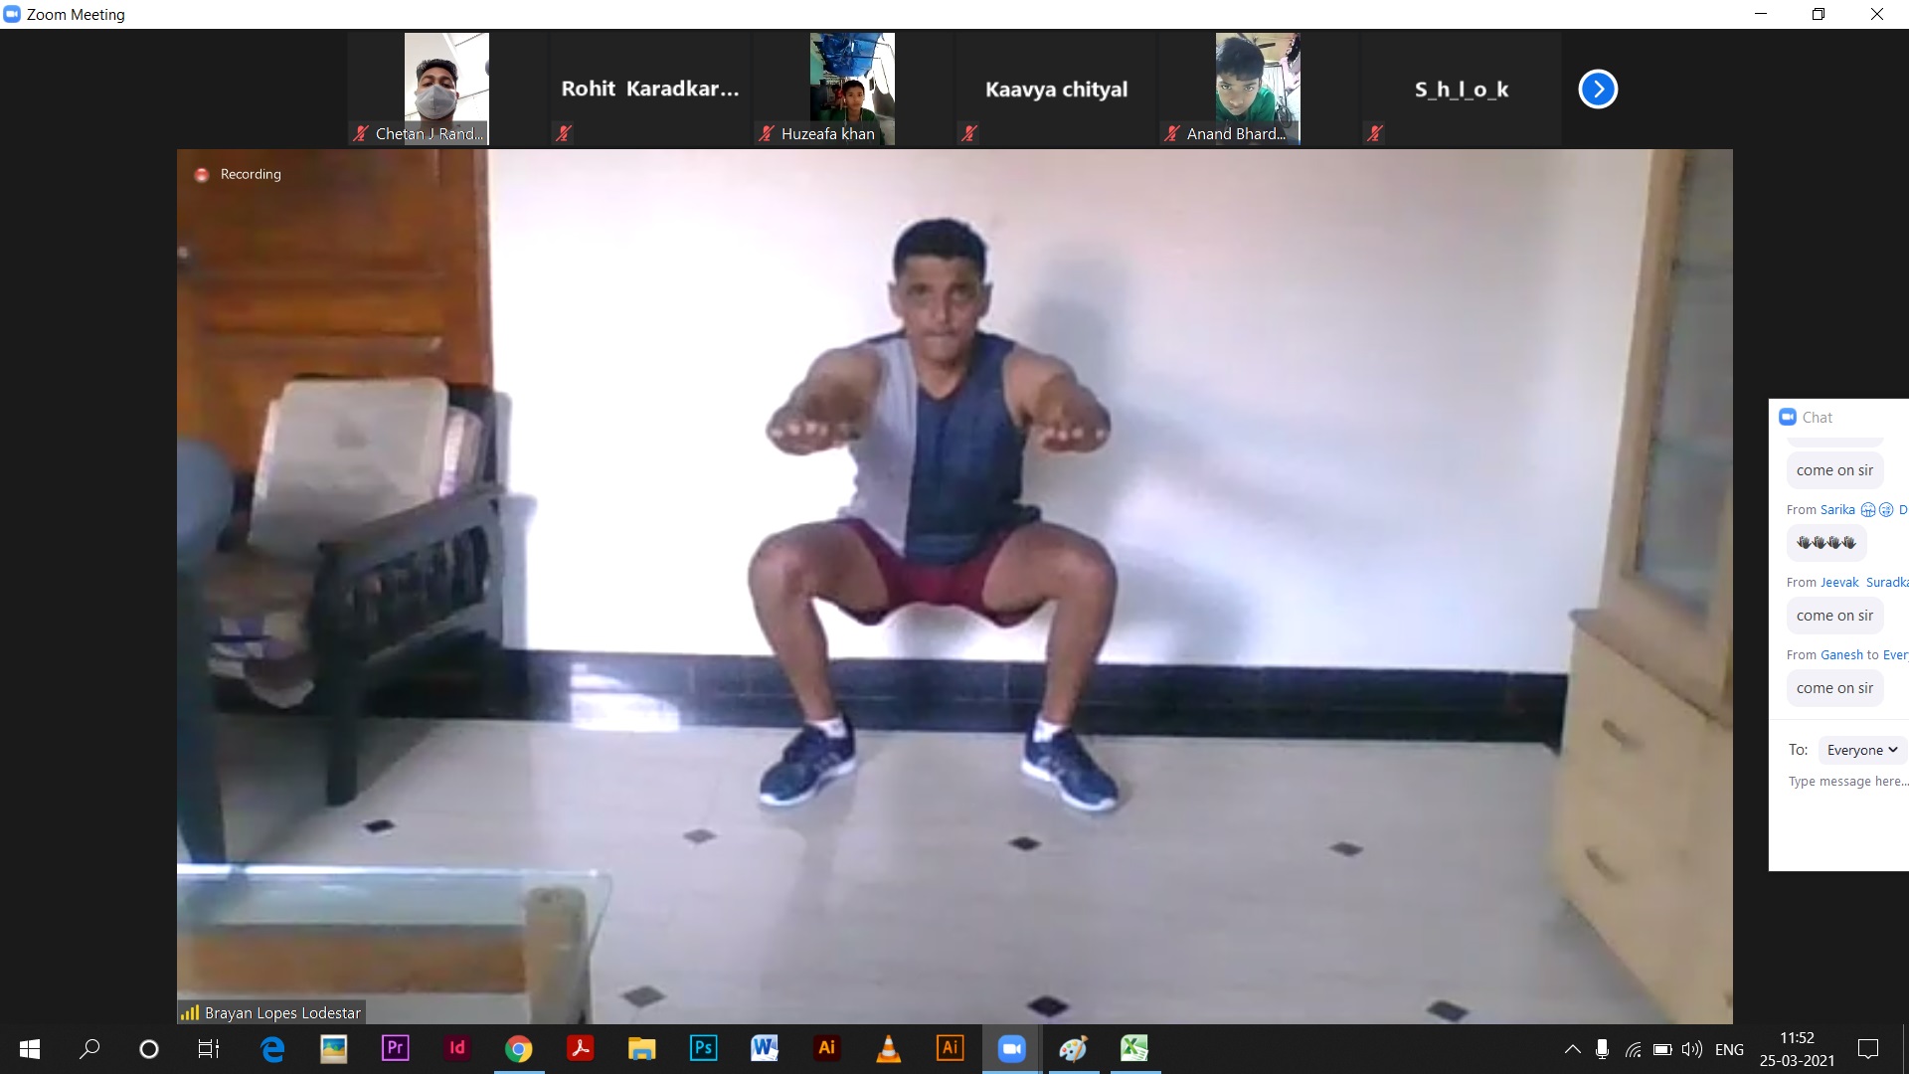The height and width of the screenshot is (1074, 1909).
Task: Click muted mic icon on Huzeafa khan tile
Action: point(767,133)
